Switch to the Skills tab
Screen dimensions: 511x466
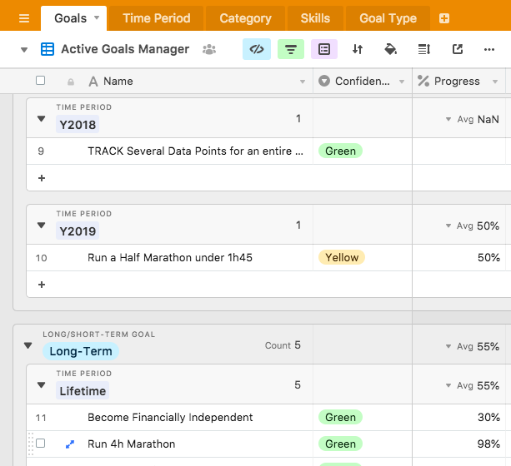click(315, 18)
